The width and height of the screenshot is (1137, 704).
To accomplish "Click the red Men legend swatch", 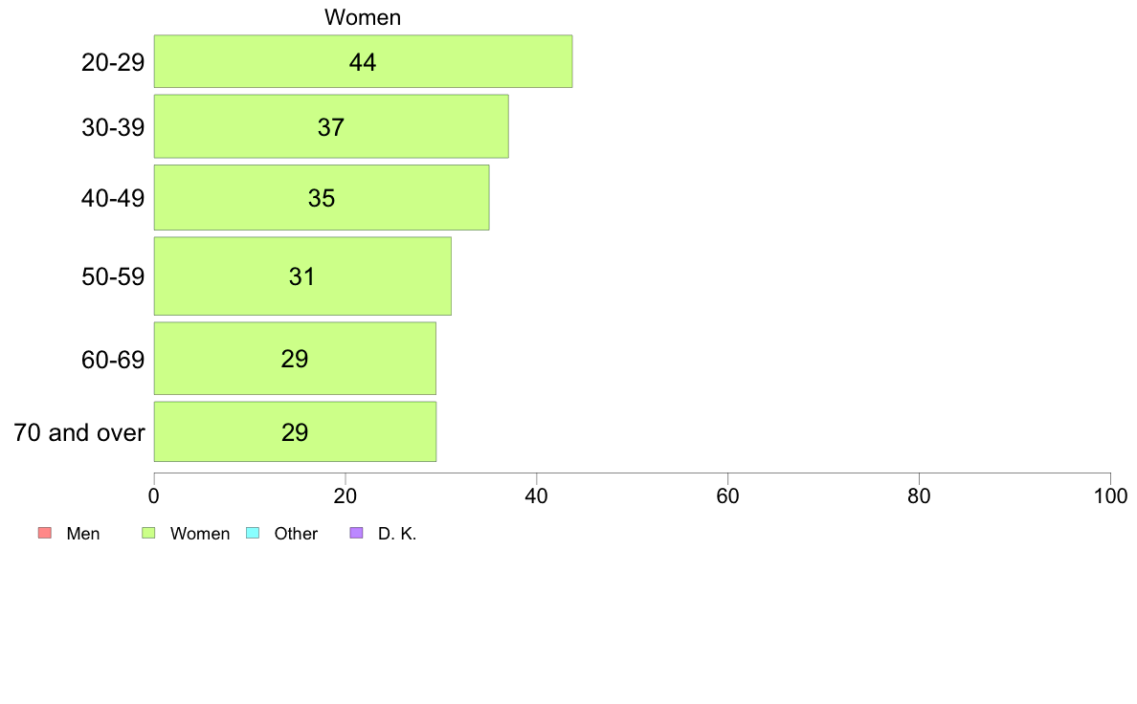I will [45, 533].
